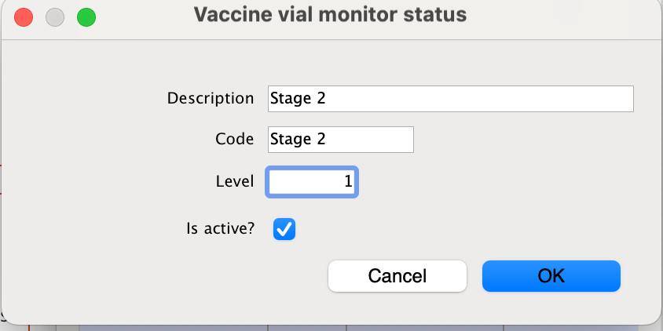Uncheck the Is active checkbox

pos(284,229)
